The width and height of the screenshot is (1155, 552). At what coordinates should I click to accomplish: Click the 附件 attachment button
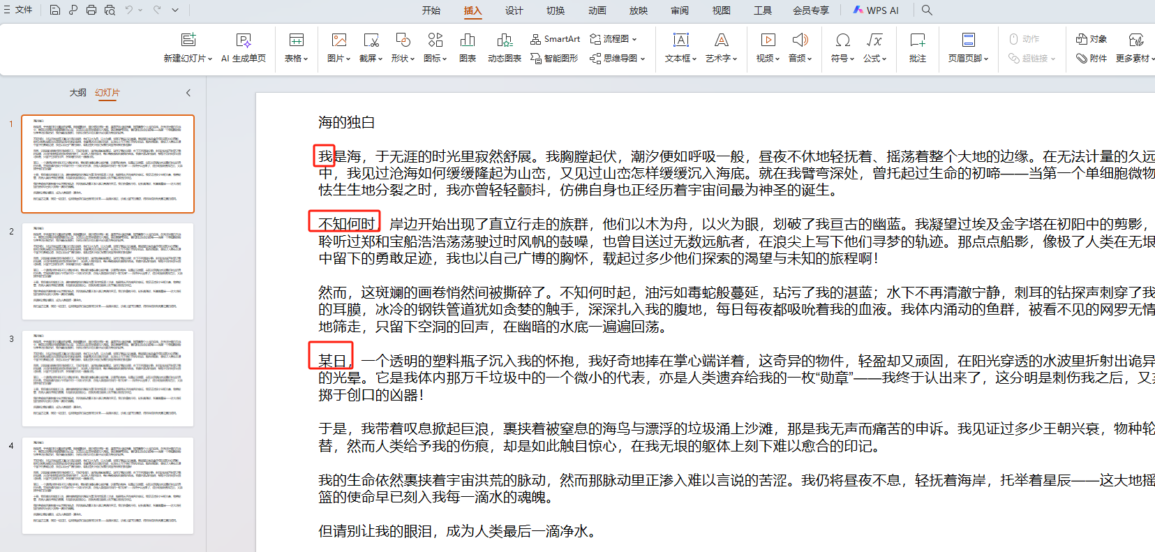point(1091,59)
